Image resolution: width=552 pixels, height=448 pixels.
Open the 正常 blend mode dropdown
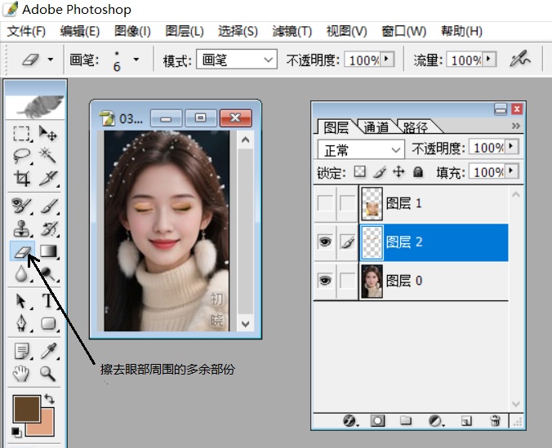[x=361, y=150]
